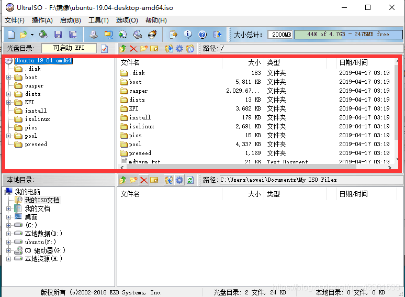The height and width of the screenshot is (297, 405).
Task: Sort disc list by 大小 column
Action: click(x=243, y=62)
